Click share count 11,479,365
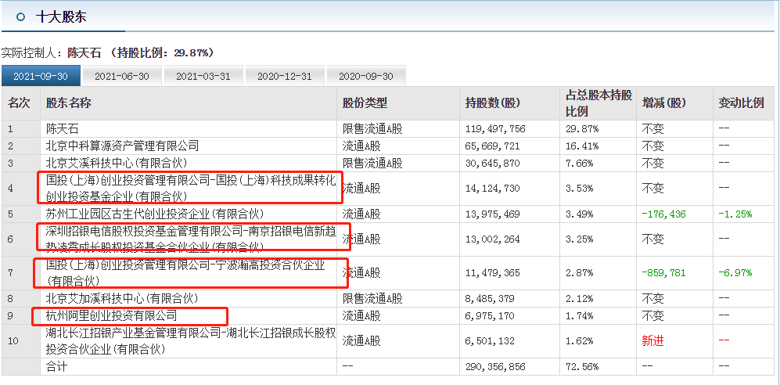780x385 pixels. (492, 273)
